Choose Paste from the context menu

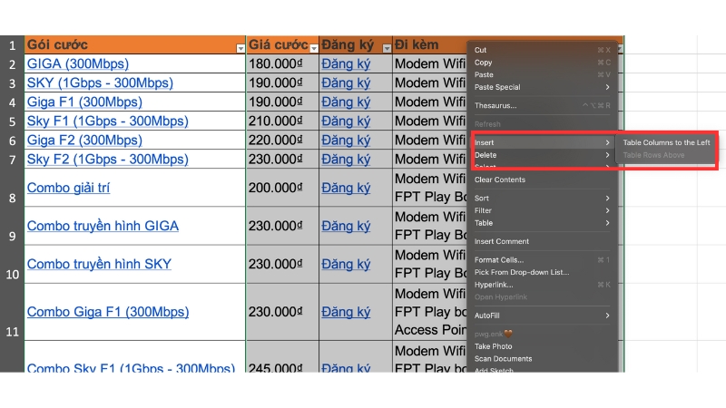(542, 75)
